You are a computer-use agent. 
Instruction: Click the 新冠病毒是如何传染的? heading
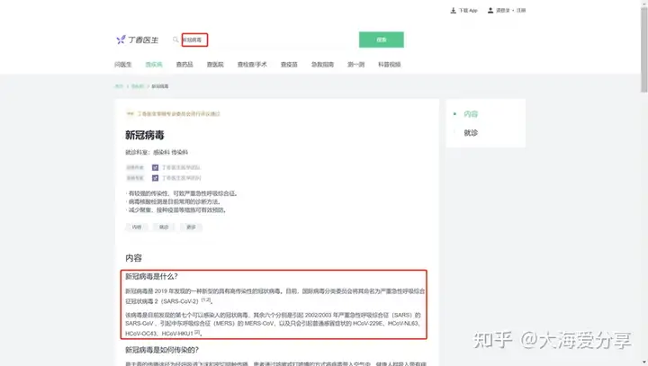(x=162, y=350)
